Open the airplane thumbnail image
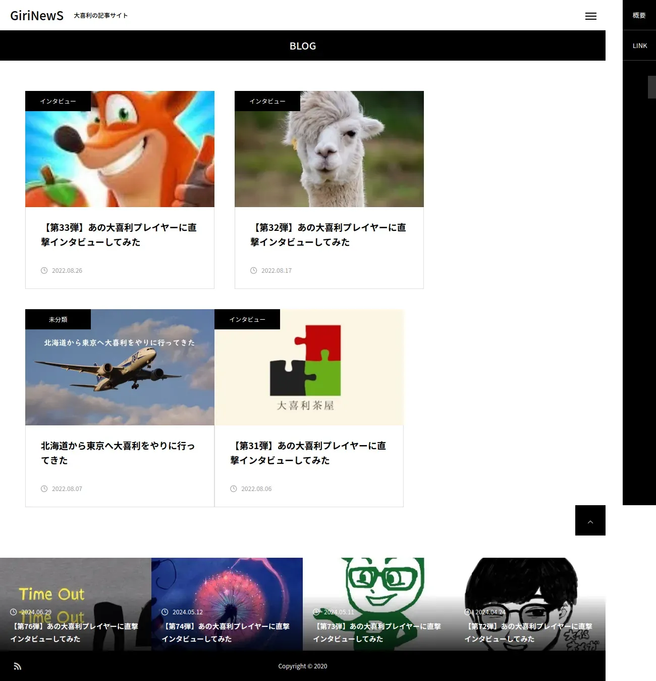 [x=120, y=367]
